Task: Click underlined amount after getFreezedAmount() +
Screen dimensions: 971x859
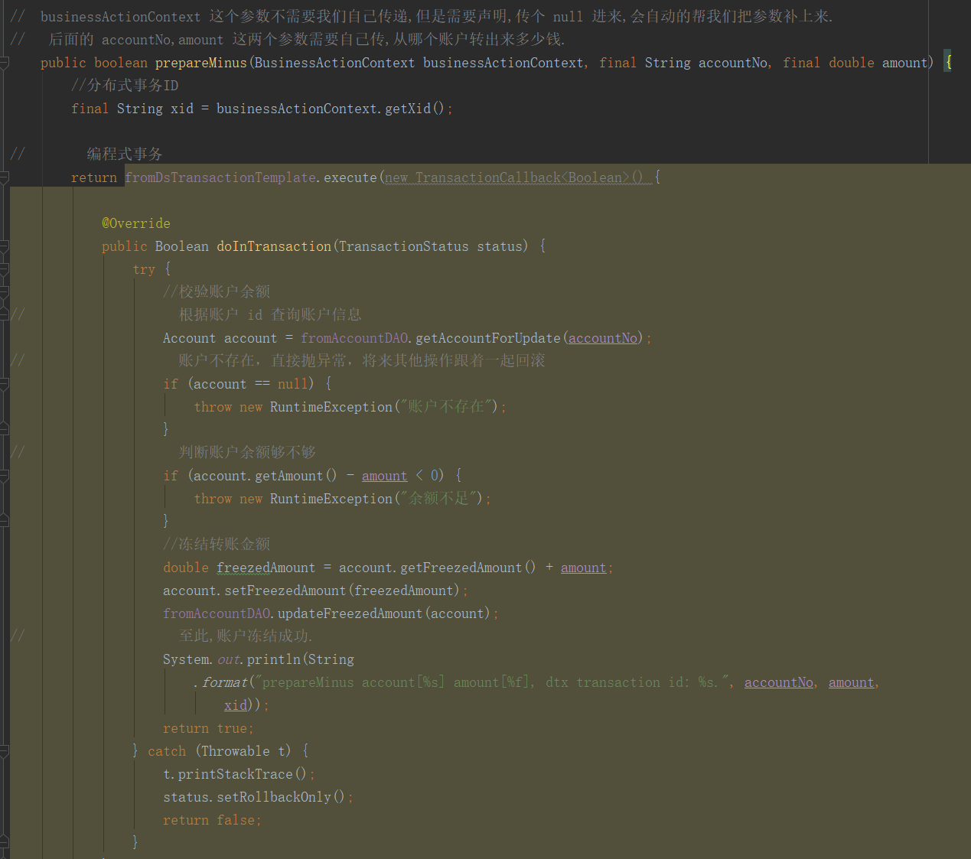Action: tap(584, 568)
